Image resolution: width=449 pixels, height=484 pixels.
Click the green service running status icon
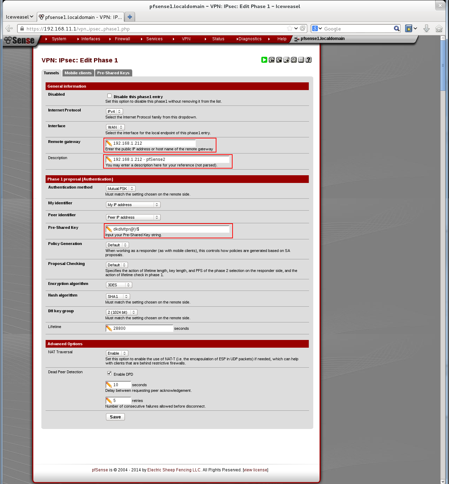click(264, 60)
